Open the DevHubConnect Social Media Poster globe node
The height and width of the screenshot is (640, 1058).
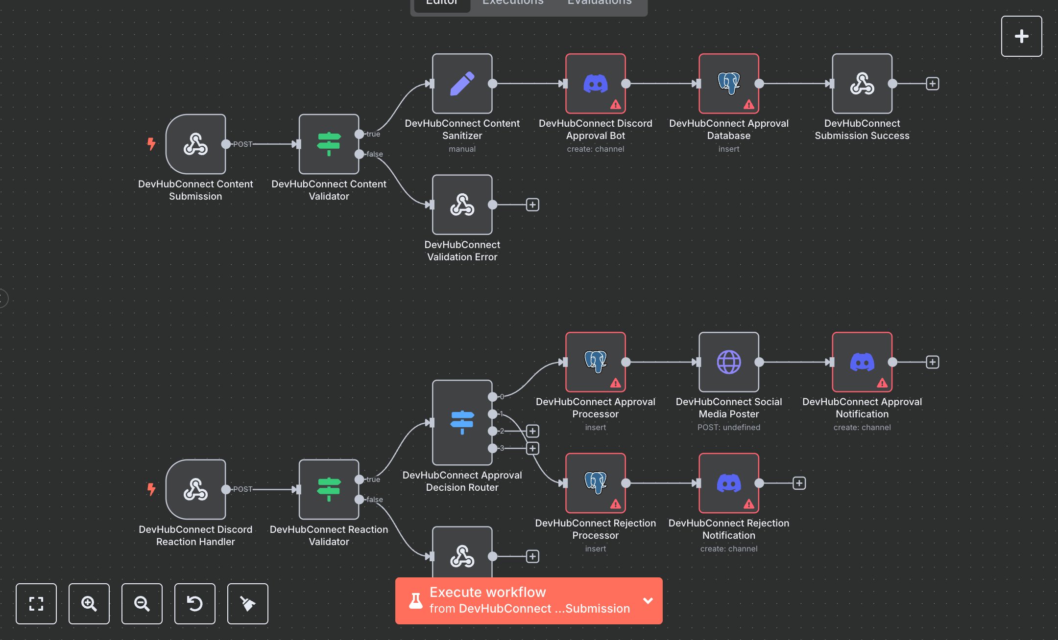(x=728, y=362)
